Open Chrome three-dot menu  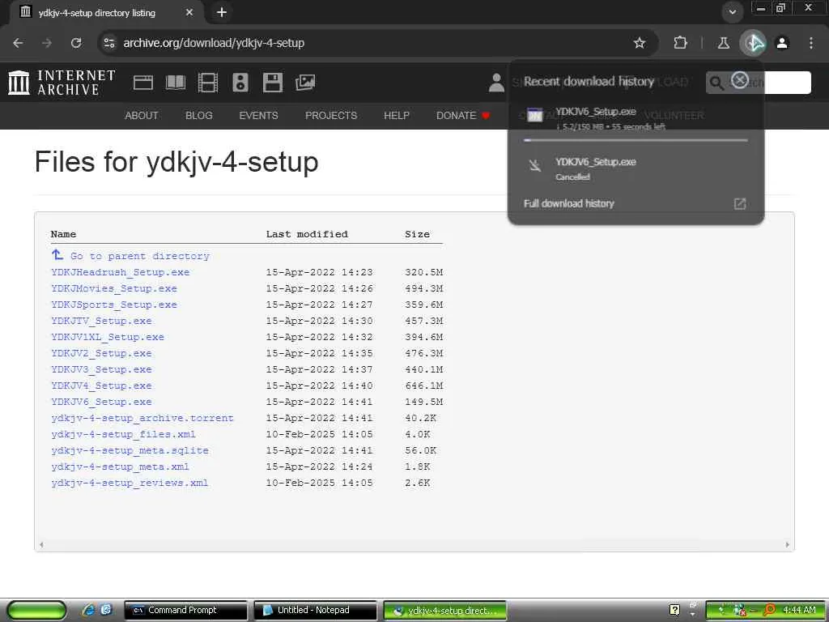click(811, 43)
